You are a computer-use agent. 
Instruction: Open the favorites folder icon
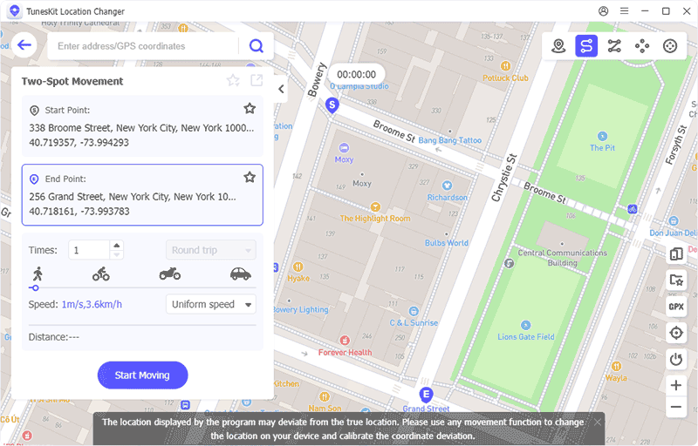pos(676,280)
